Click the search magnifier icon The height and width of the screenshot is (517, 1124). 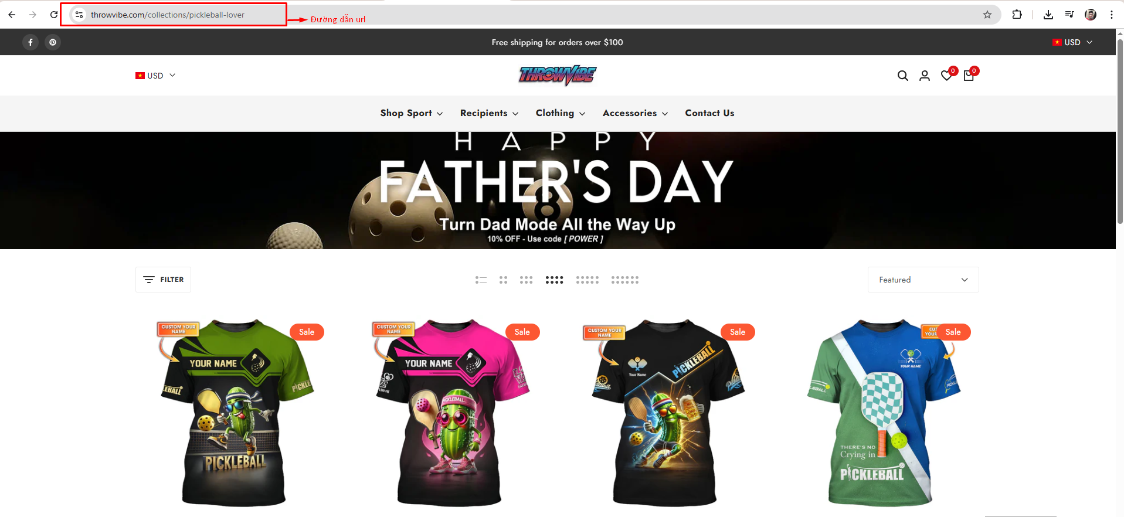point(903,76)
